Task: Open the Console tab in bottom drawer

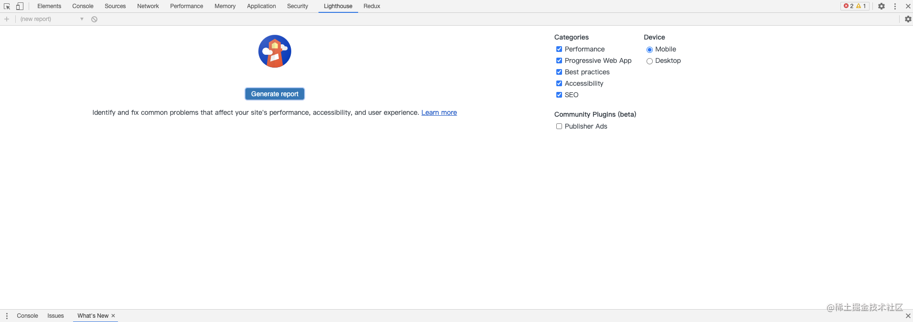Action: click(x=27, y=316)
